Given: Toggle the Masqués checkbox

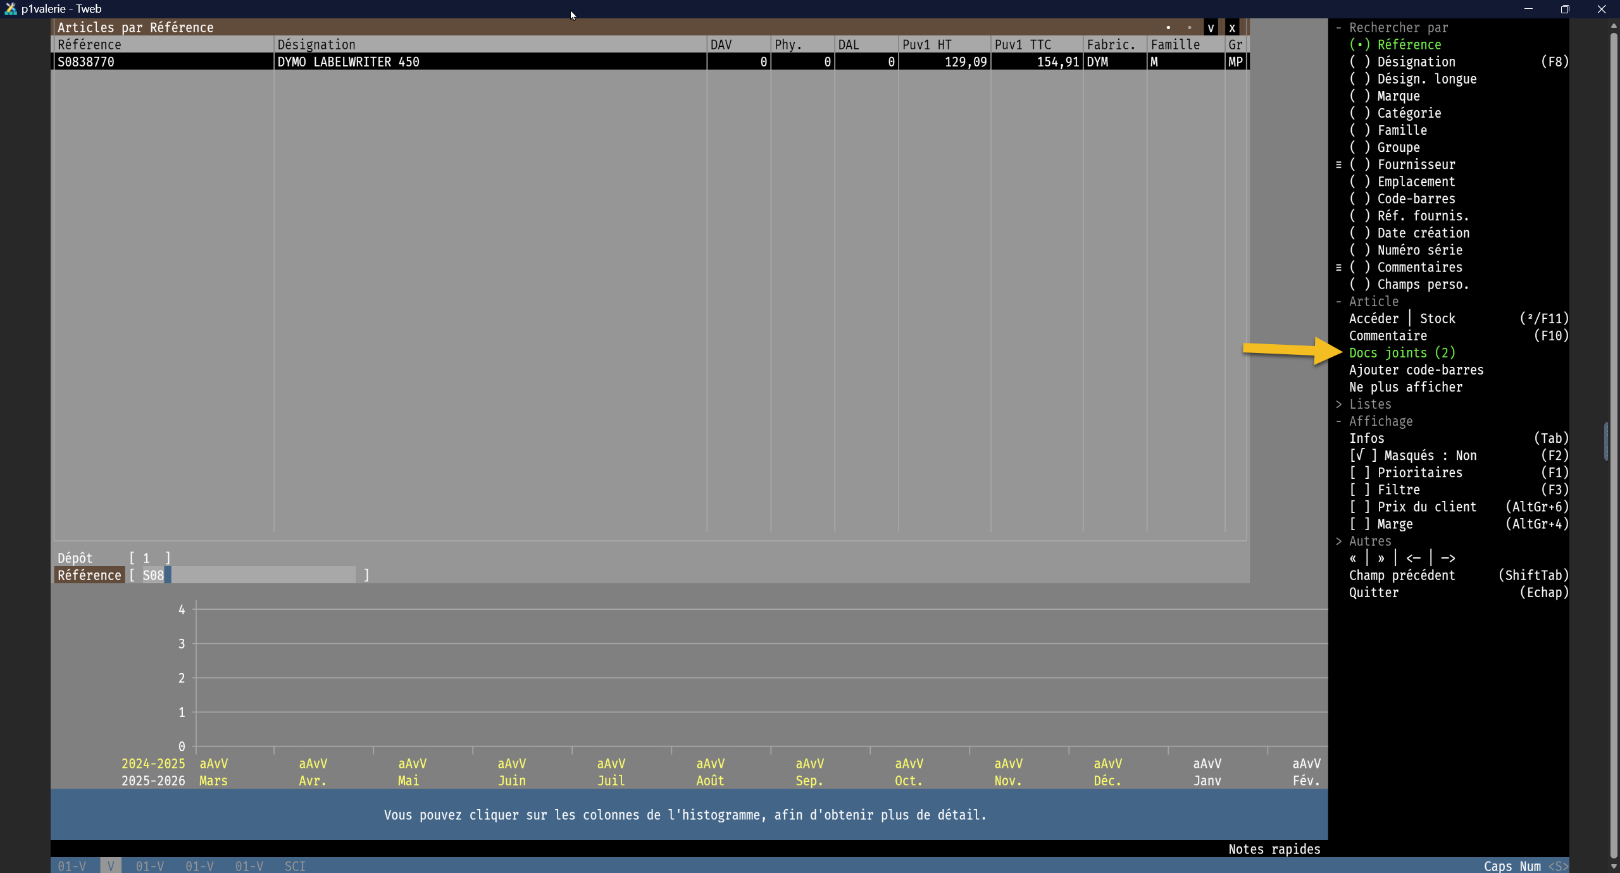Looking at the screenshot, I should (x=1362, y=455).
